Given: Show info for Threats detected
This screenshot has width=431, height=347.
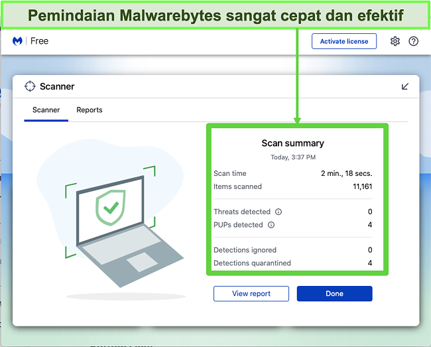Looking at the screenshot, I should [278, 212].
